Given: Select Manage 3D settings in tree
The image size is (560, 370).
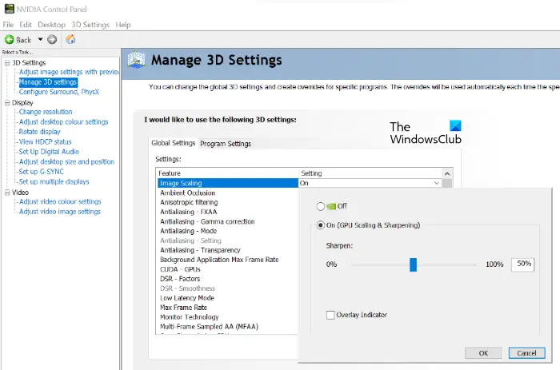Looking at the screenshot, I should click(x=48, y=82).
